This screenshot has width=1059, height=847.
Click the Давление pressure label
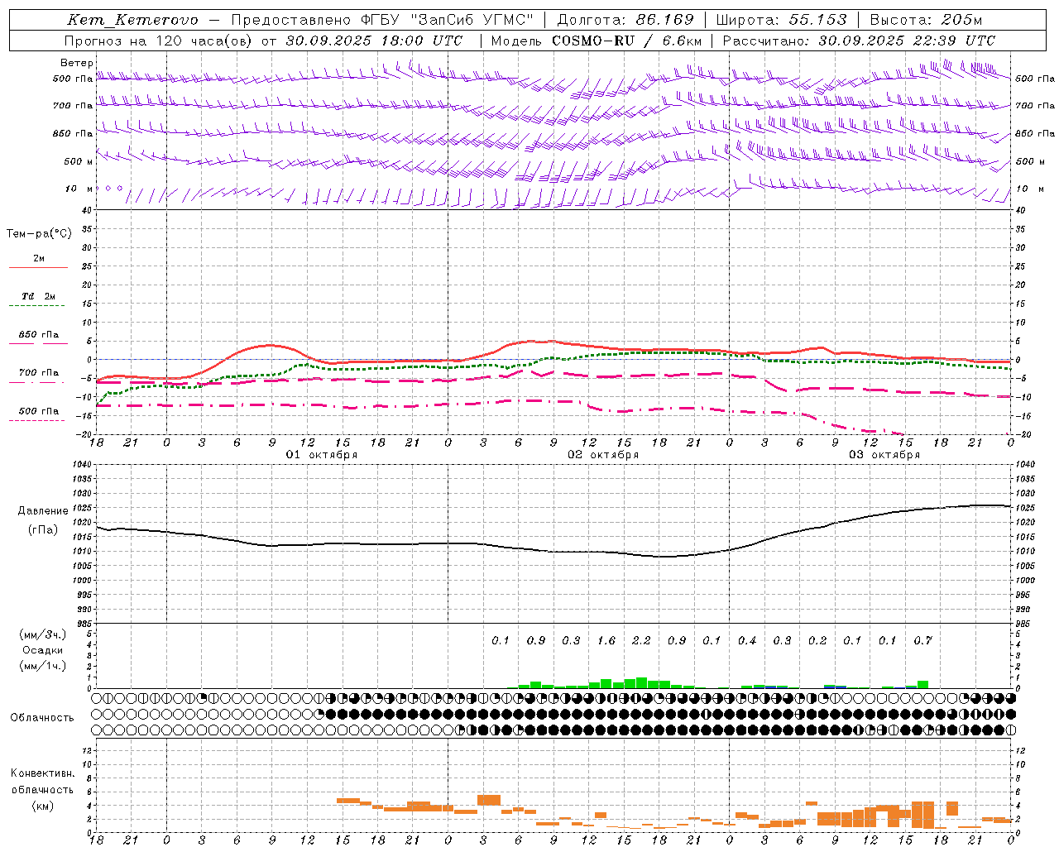point(43,511)
